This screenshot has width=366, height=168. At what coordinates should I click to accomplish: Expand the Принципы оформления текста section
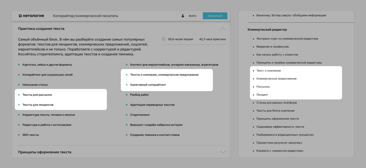[223, 152]
